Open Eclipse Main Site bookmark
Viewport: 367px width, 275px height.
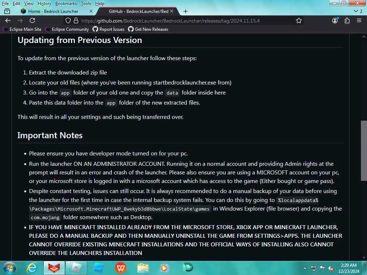(x=22, y=29)
